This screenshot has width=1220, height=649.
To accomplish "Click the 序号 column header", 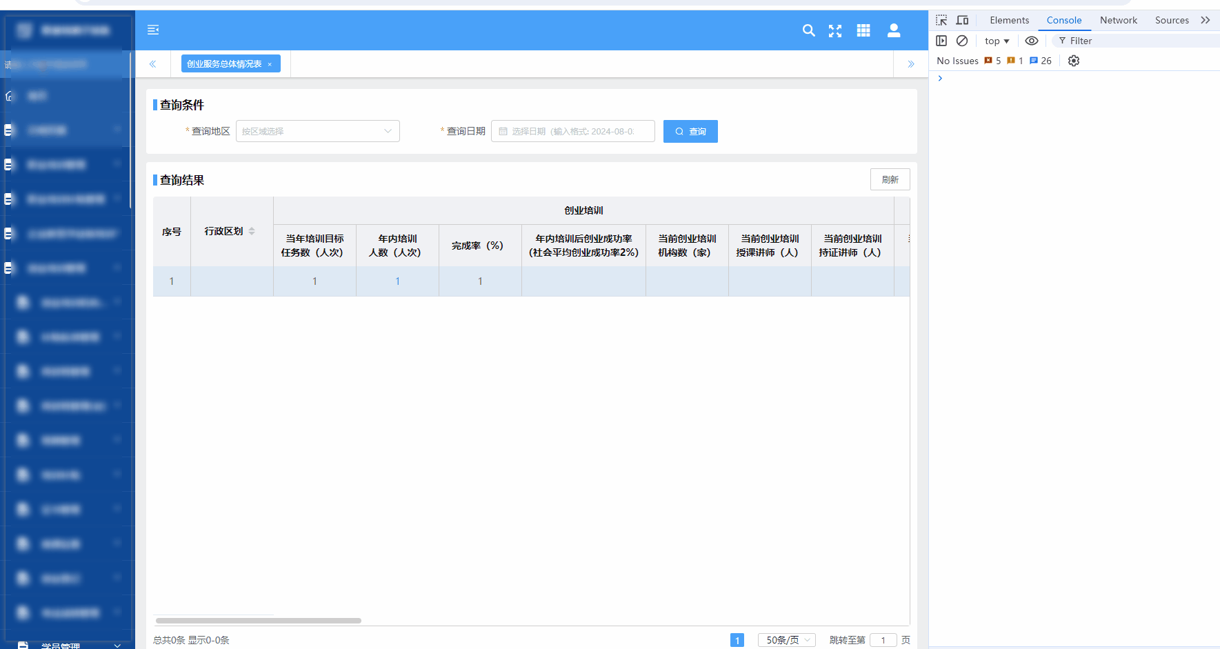I will pos(172,232).
